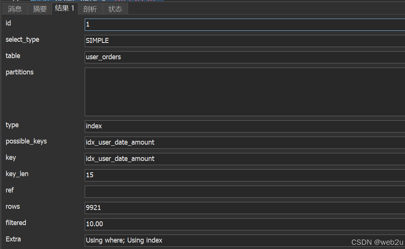405x249 pixels.
Task: Click the Extra label text
Action: point(13,239)
